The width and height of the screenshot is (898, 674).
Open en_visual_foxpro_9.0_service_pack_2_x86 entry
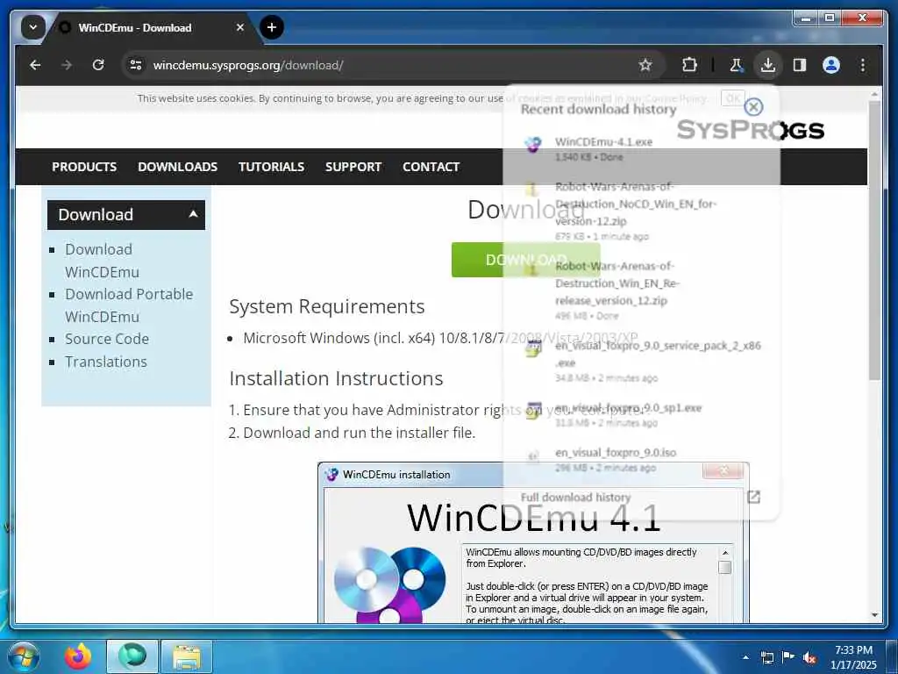(640, 362)
